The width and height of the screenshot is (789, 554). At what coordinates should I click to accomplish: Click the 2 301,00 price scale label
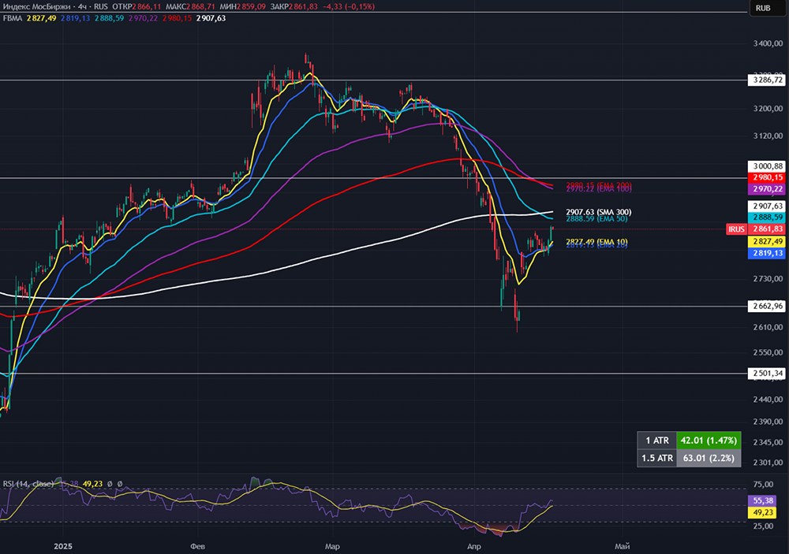point(768,463)
